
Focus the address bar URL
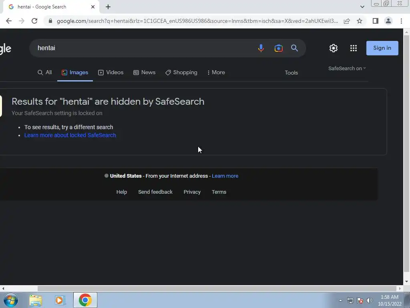[x=197, y=21]
